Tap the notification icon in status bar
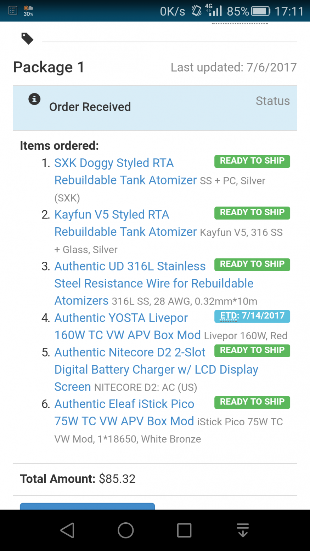 pyautogui.click(x=13, y=11)
